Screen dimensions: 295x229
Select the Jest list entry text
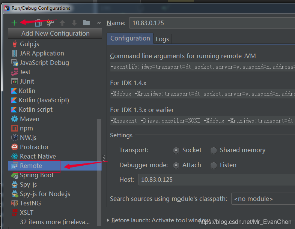(x=25, y=72)
